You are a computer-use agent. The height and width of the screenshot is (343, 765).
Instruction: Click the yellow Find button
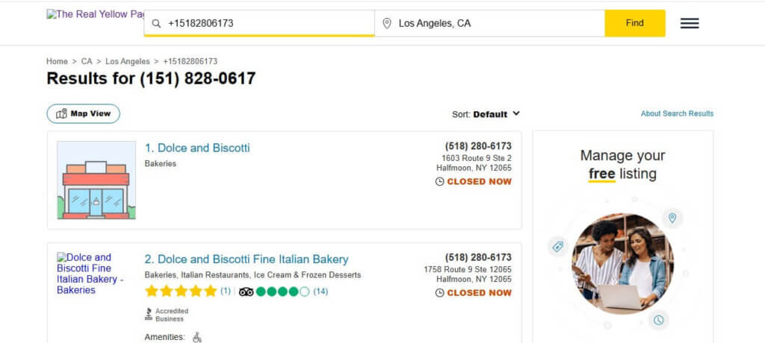tap(635, 23)
